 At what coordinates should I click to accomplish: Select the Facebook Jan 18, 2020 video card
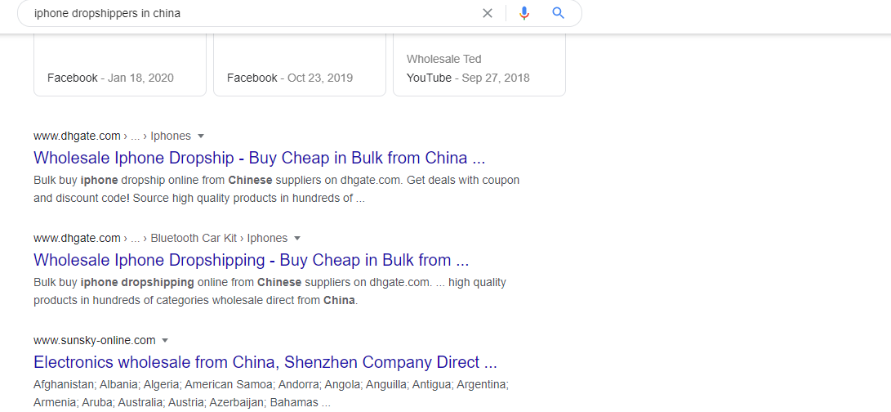120,65
